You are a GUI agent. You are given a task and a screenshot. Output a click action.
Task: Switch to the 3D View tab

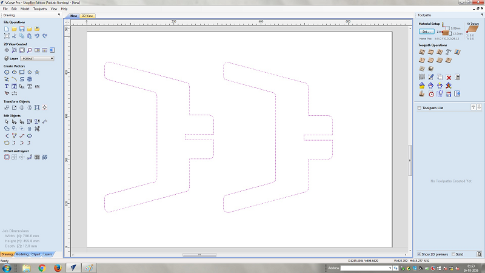(x=87, y=16)
